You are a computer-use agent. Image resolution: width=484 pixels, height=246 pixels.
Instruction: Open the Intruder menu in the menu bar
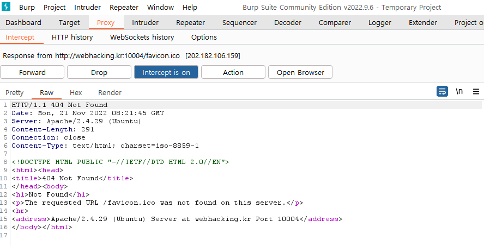pos(88,8)
